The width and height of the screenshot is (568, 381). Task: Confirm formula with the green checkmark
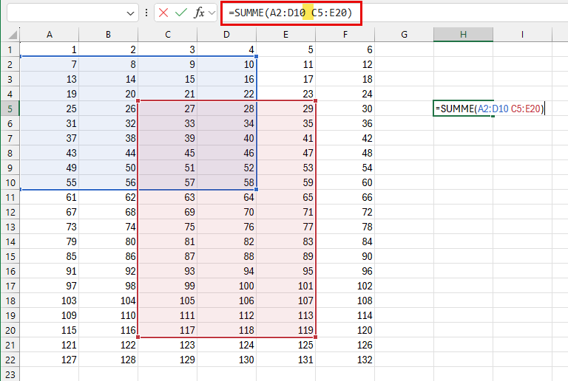click(x=181, y=13)
